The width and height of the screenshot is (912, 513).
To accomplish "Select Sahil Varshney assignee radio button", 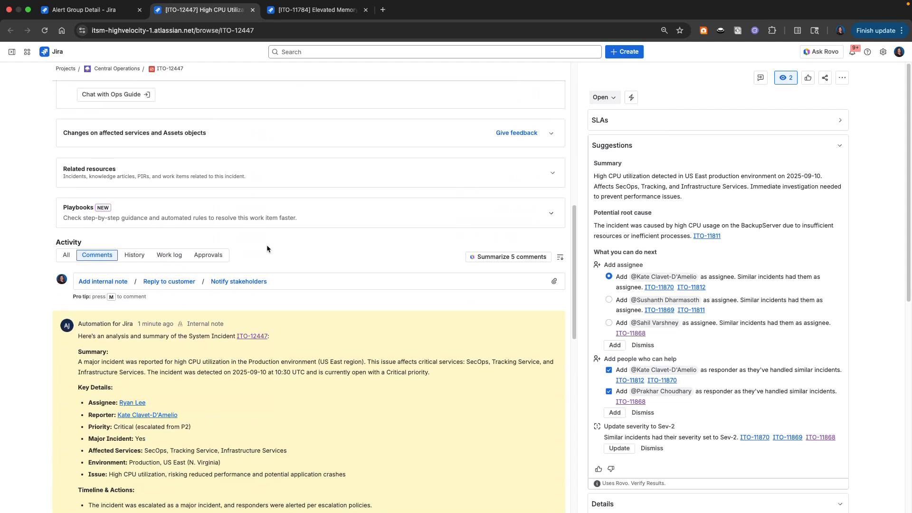I will pos(608,323).
